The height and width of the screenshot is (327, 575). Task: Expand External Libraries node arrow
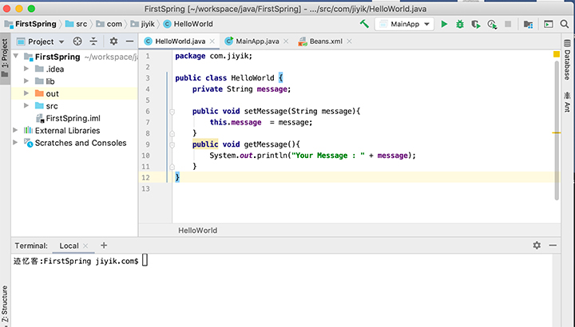coord(15,130)
